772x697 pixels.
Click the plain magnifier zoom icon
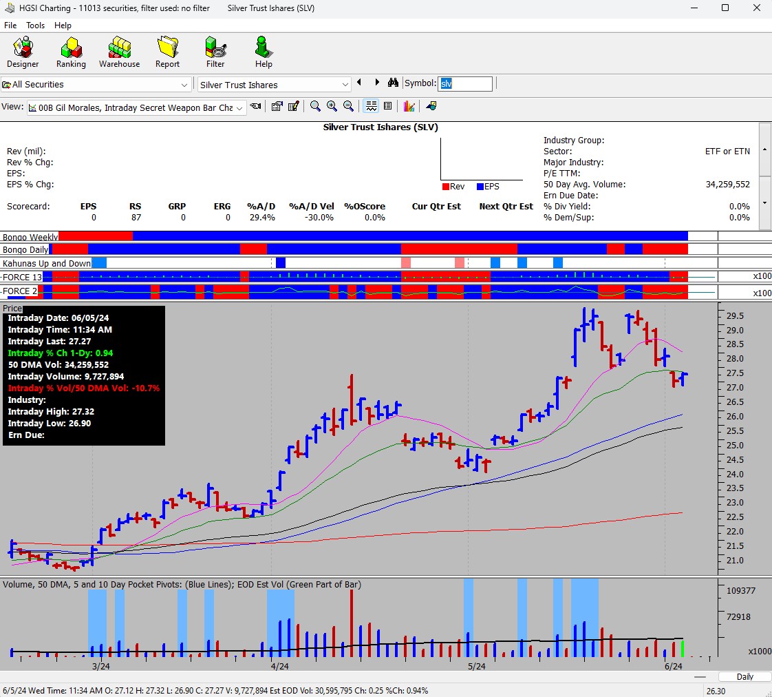click(x=315, y=106)
